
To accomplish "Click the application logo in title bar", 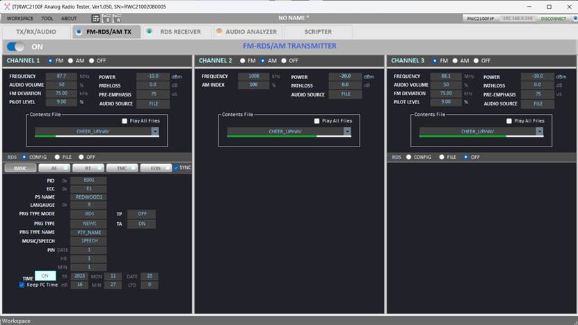I will 6,6.
